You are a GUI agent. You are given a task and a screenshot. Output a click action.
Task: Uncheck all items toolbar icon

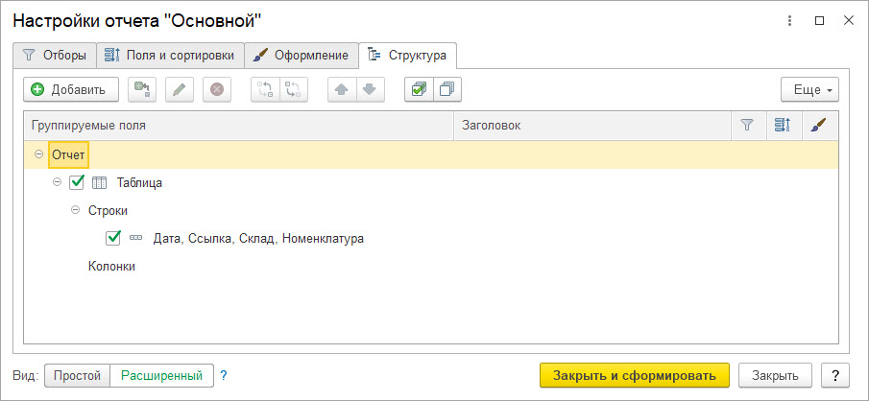(x=447, y=89)
